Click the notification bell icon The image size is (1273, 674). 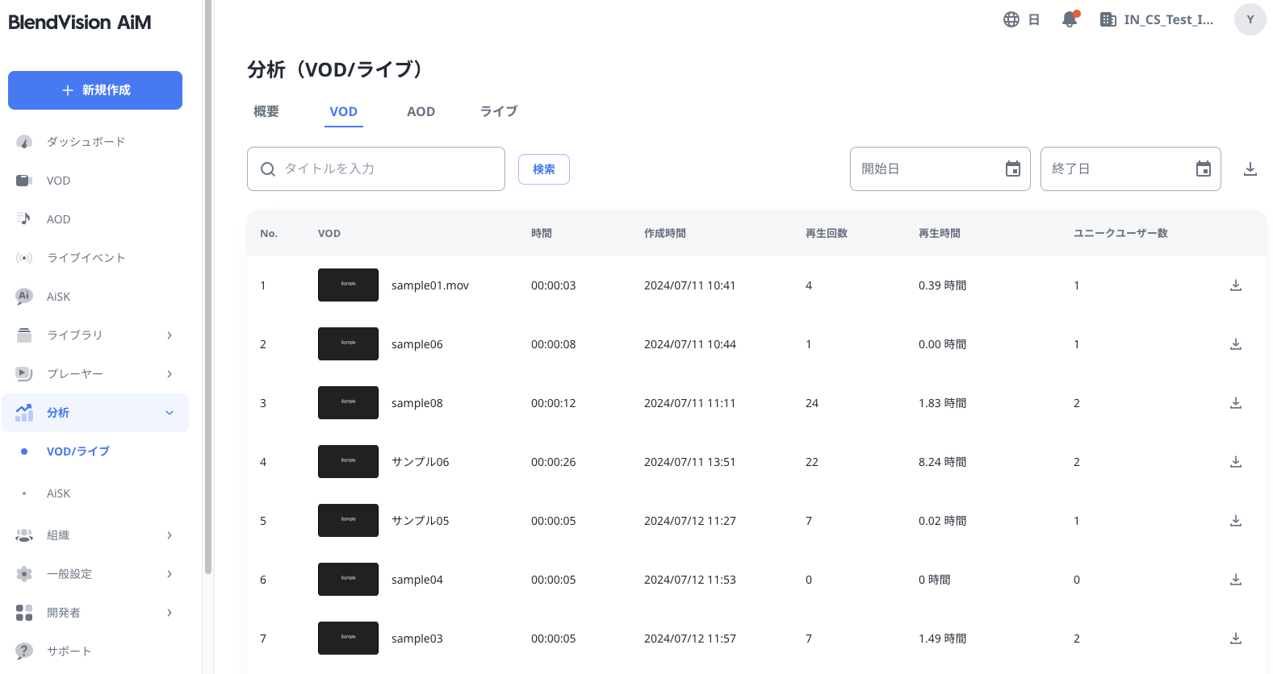[x=1070, y=19]
